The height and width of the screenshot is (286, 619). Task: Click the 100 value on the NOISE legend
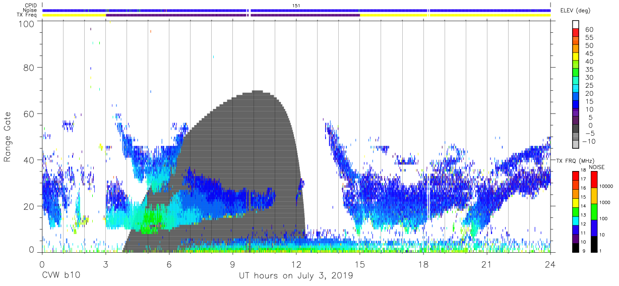click(604, 219)
